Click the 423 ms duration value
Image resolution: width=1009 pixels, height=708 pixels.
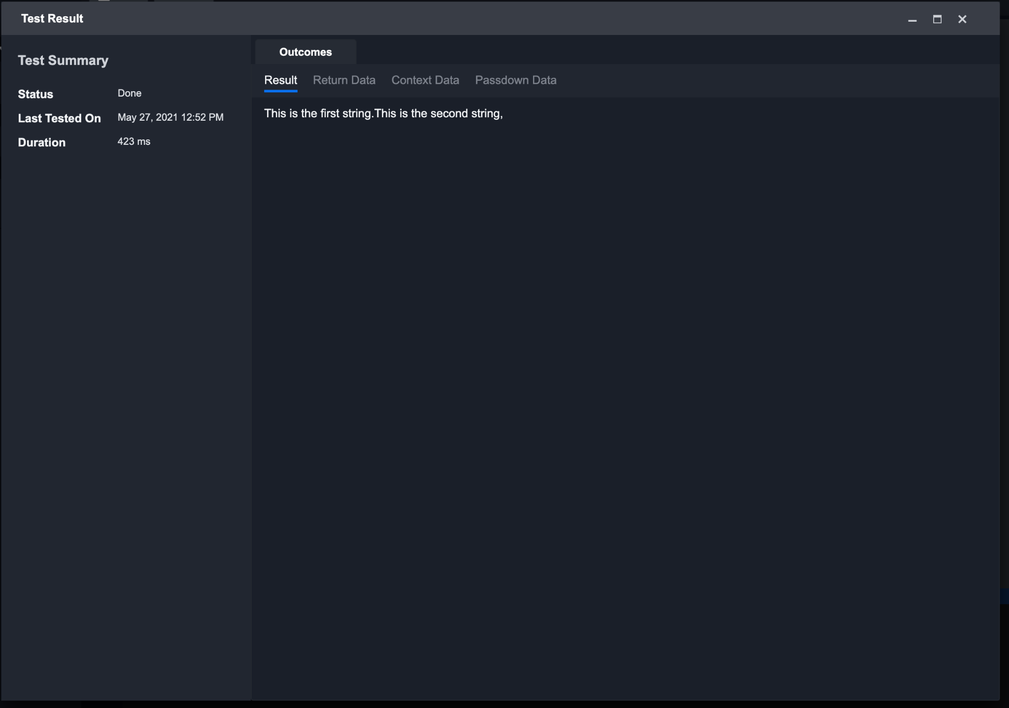tap(134, 141)
